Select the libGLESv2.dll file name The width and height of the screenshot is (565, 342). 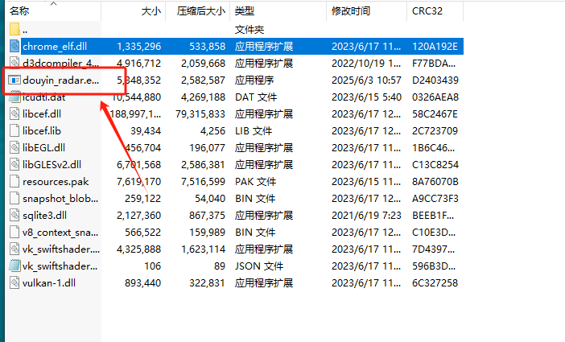(x=52, y=165)
